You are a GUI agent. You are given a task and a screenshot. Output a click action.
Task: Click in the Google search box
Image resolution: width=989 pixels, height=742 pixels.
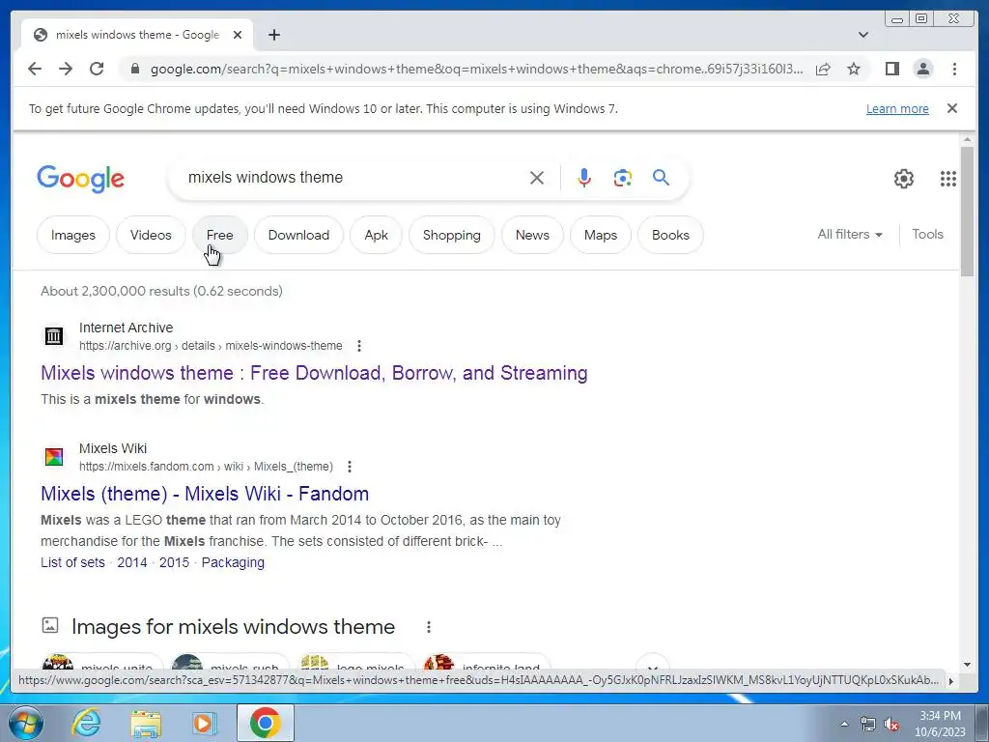point(353,178)
